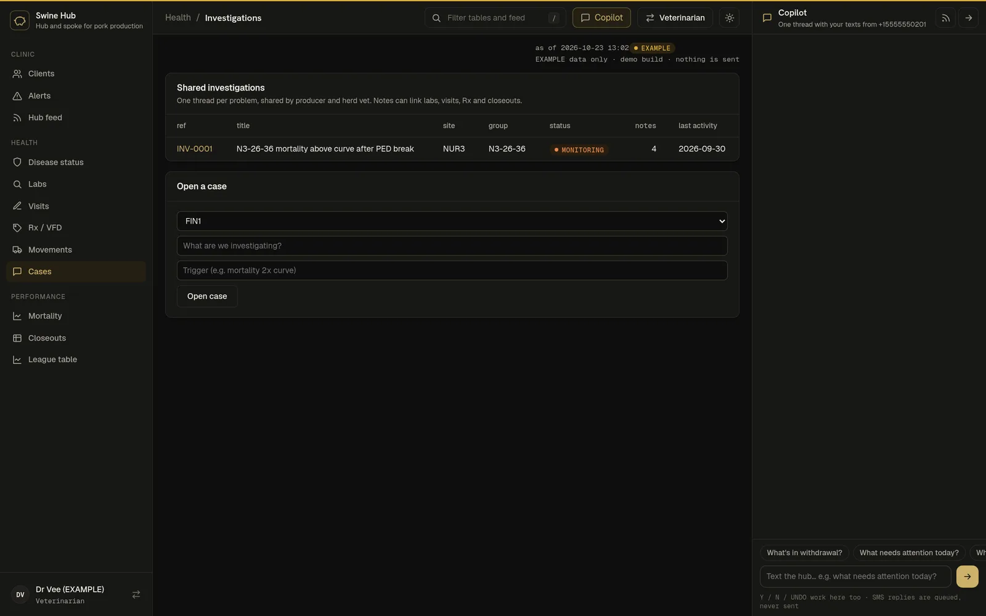Image resolution: width=986 pixels, height=616 pixels.
Task: Click the "What's in withdrawal?" suggestion chip
Action: (x=804, y=553)
